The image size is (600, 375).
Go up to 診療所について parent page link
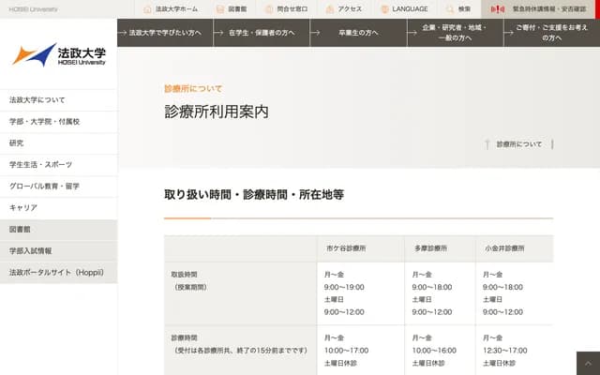pos(518,144)
